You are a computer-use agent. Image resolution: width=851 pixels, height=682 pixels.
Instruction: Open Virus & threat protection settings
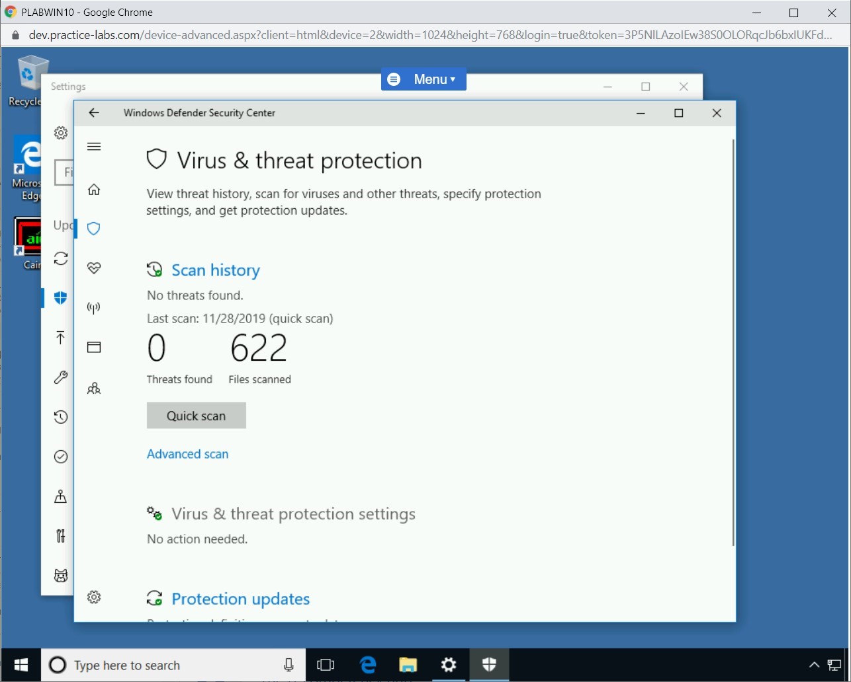click(293, 514)
